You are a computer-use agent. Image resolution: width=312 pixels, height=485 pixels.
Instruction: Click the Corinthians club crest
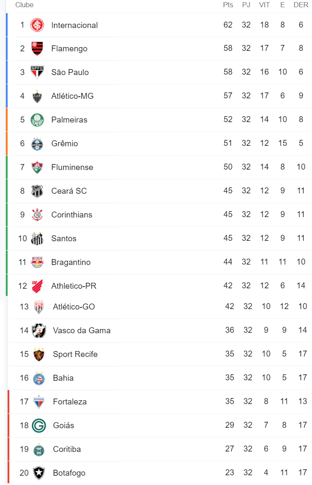click(37, 215)
